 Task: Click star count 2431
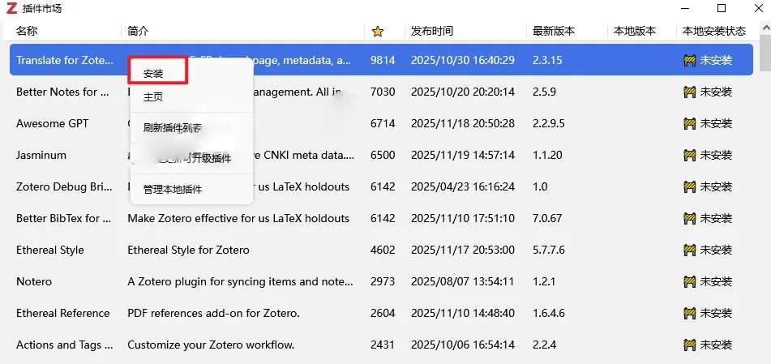tap(383, 345)
